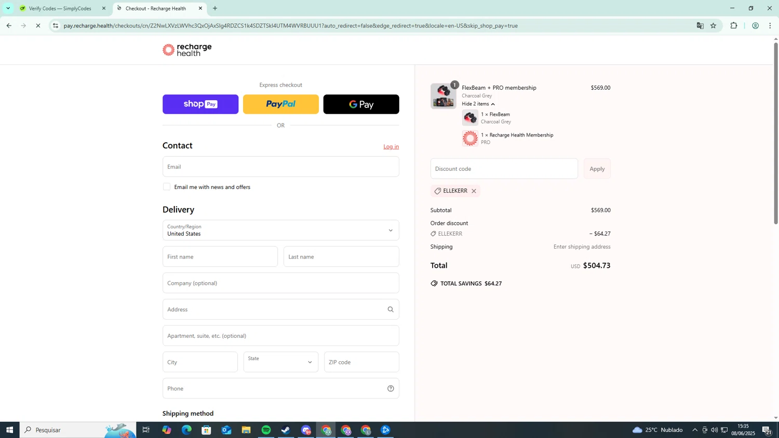Open the tab search dropdown
Viewport: 779px width, 438px height.
coord(8,9)
